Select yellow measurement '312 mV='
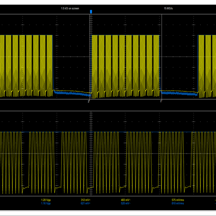The width and height of the screenshot is (216, 216). point(86,200)
